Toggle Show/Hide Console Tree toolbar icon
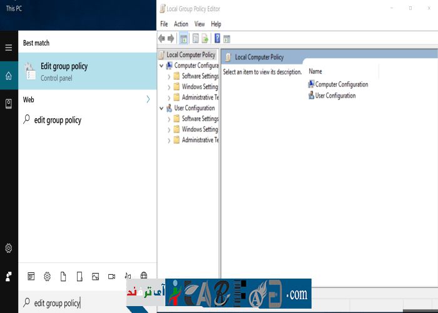 tap(184, 39)
